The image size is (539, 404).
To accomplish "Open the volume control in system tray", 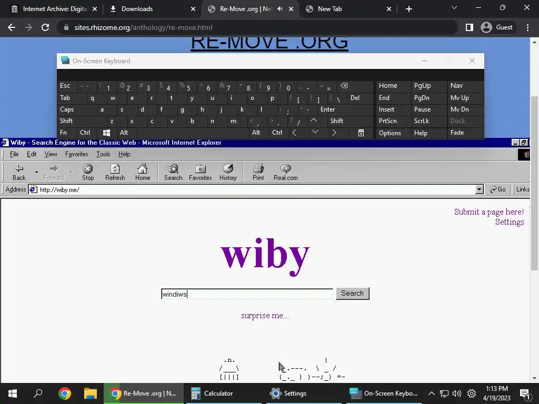I will pyautogui.click(x=457, y=393).
